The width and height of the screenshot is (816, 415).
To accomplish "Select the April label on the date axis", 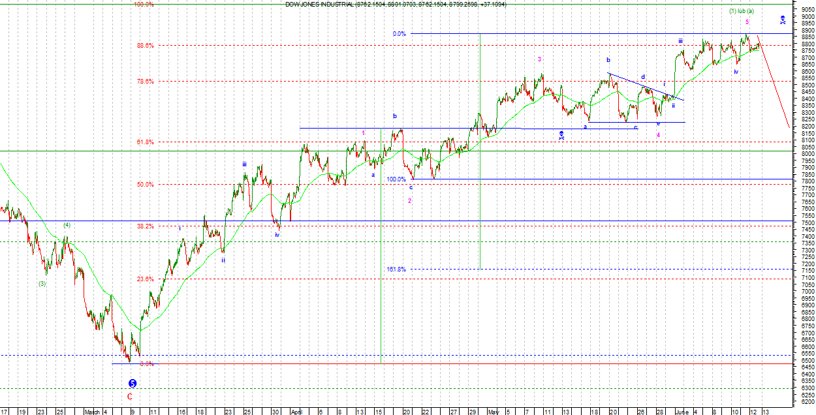I will coord(296,412).
